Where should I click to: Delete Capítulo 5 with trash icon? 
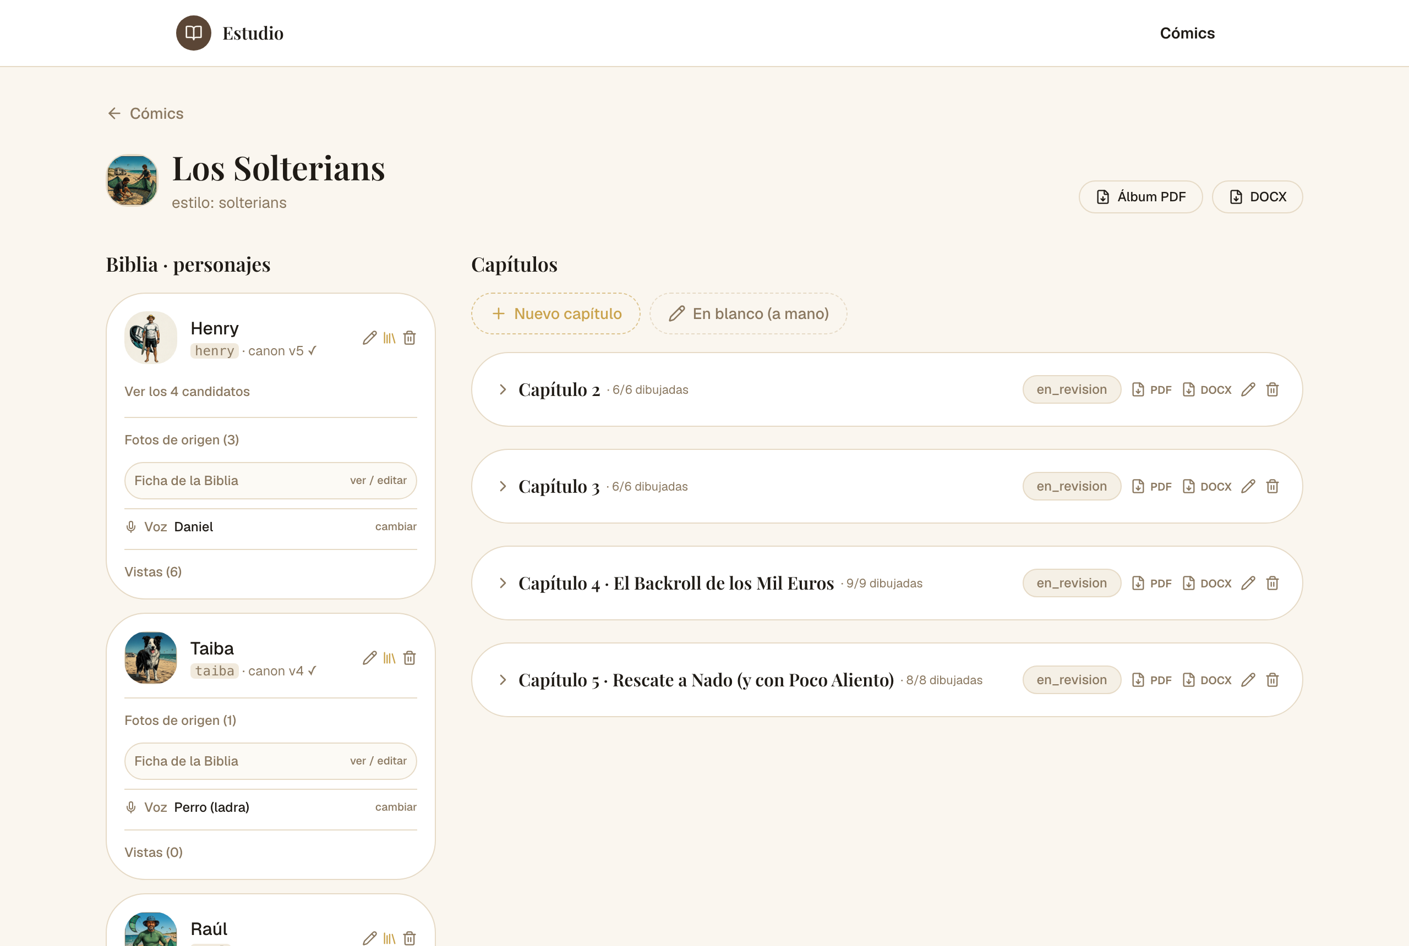click(1272, 680)
